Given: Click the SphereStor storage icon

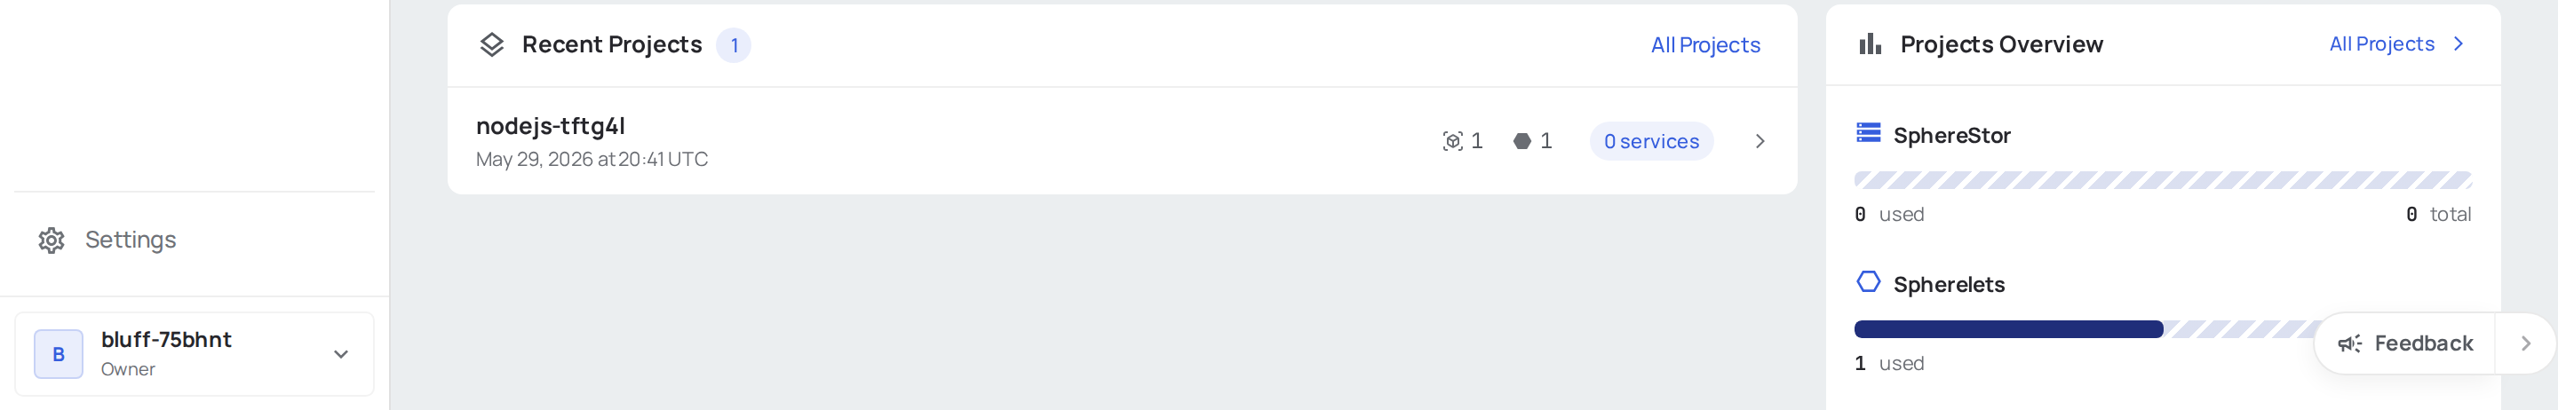Looking at the screenshot, I should coord(1868,133).
